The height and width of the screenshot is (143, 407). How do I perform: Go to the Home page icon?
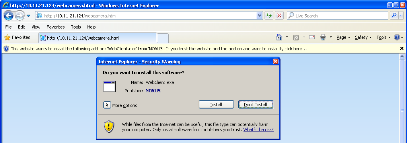279,38
